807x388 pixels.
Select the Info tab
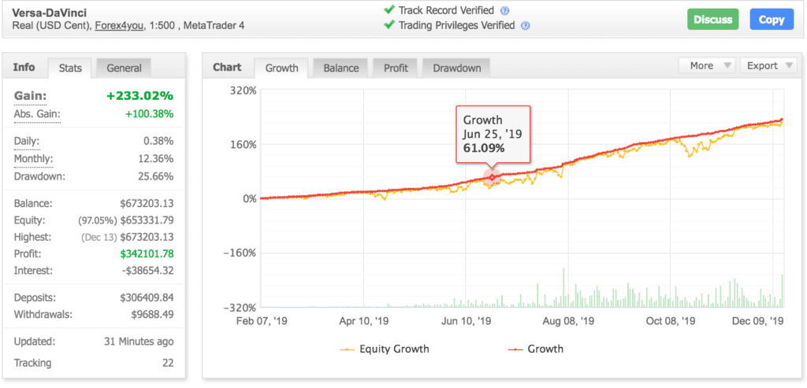(x=24, y=68)
